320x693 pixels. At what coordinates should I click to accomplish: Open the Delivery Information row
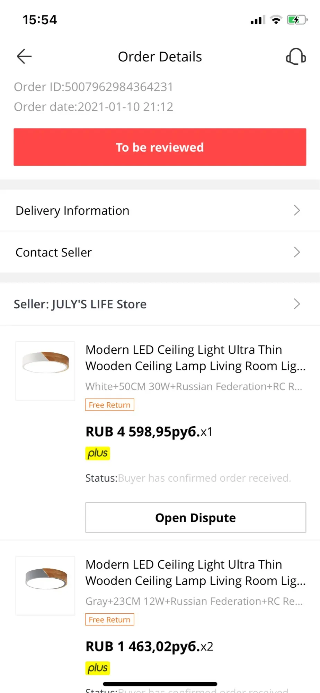tap(160, 210)
